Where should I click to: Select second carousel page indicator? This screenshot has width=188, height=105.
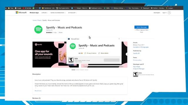[78, 70]
